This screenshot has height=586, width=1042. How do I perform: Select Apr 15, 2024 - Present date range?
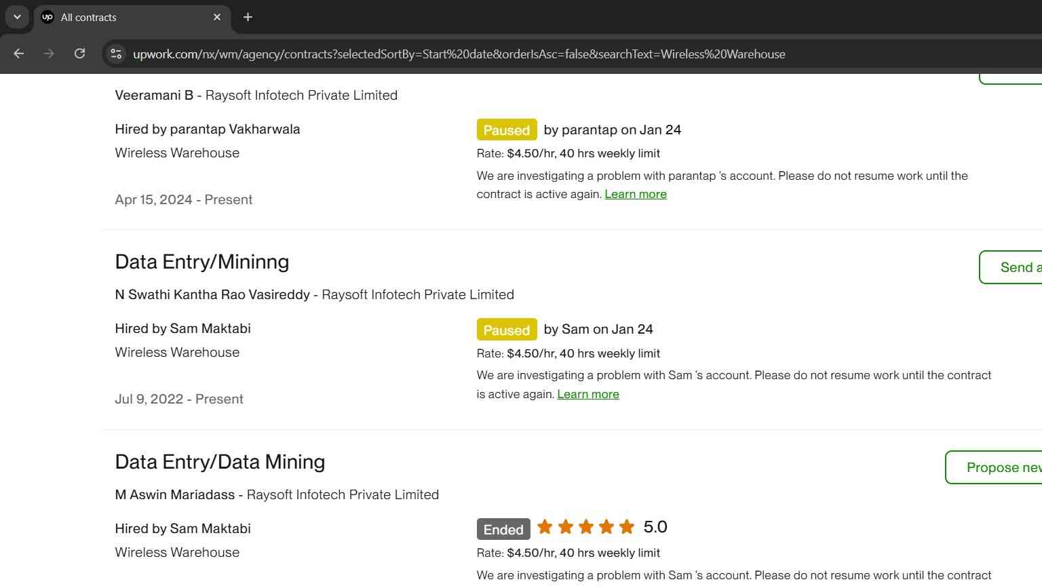[184, 199]
